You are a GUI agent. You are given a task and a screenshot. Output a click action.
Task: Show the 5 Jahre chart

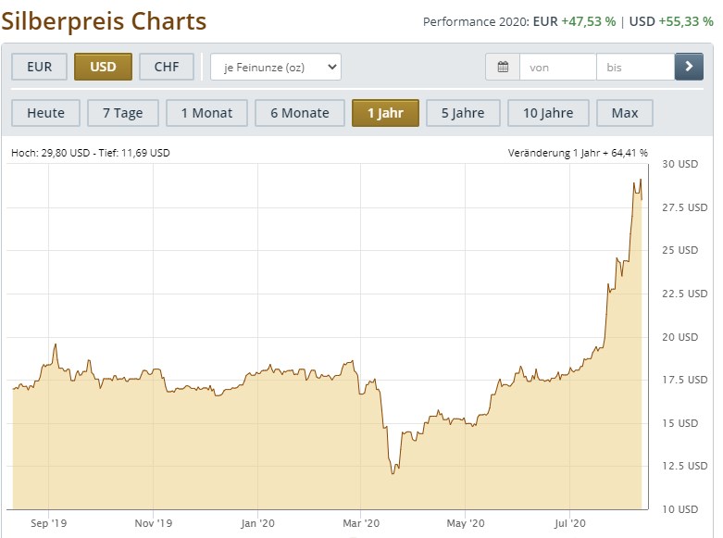(x=463, y=113)
